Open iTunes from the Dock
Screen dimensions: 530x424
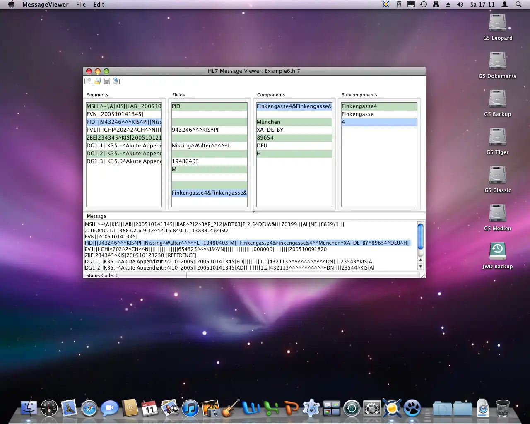coord(190,409)
